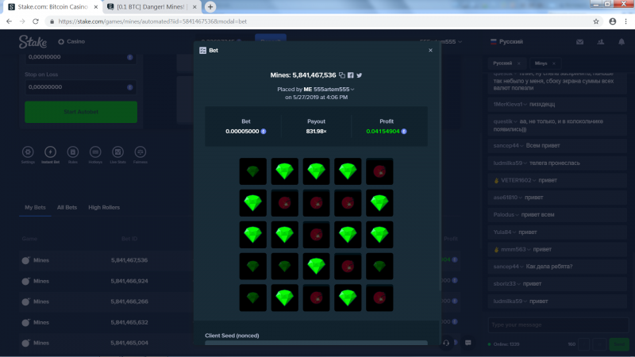This screenshot has width=635, height=357.
Task: Open the Fairness icon
Action: coord(140,152)
